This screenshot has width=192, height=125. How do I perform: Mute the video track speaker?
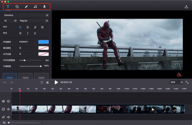click(8, 109)
